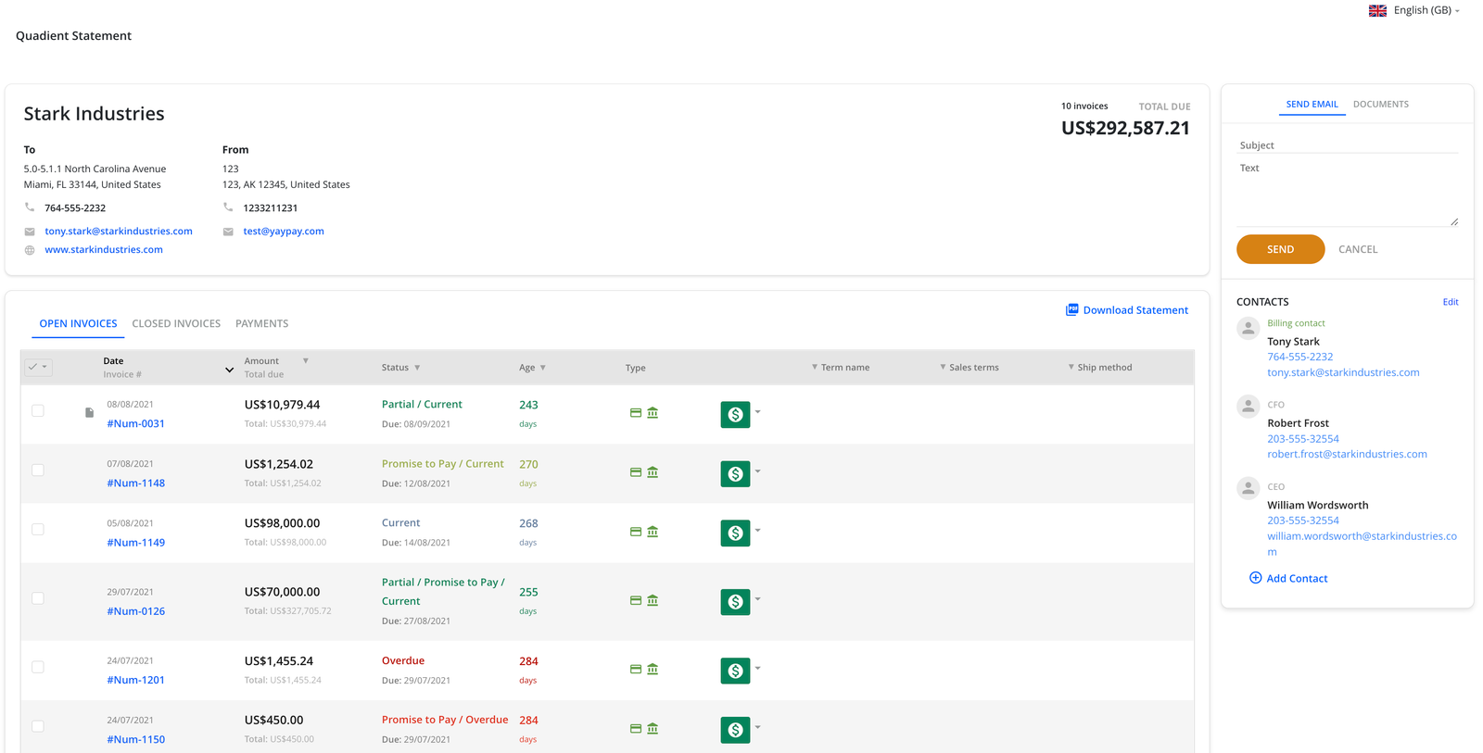Image resolution: width=1483 pixels, height=753 pixels.
Task: Click the pay dollar icon for invoice #Num-0031
Action: tap(735, 414)
